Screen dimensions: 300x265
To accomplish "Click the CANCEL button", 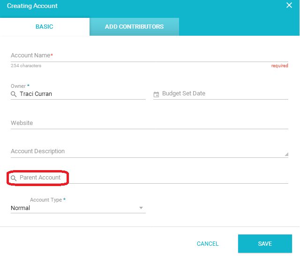I will pos(208,243).
